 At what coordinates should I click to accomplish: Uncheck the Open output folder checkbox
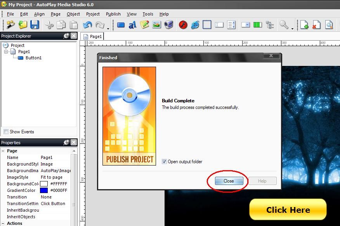[x=165, y=162]
